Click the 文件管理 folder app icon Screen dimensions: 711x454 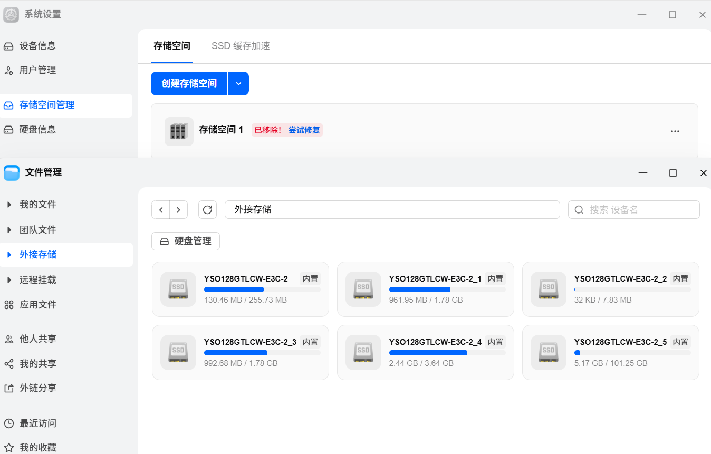12,172
